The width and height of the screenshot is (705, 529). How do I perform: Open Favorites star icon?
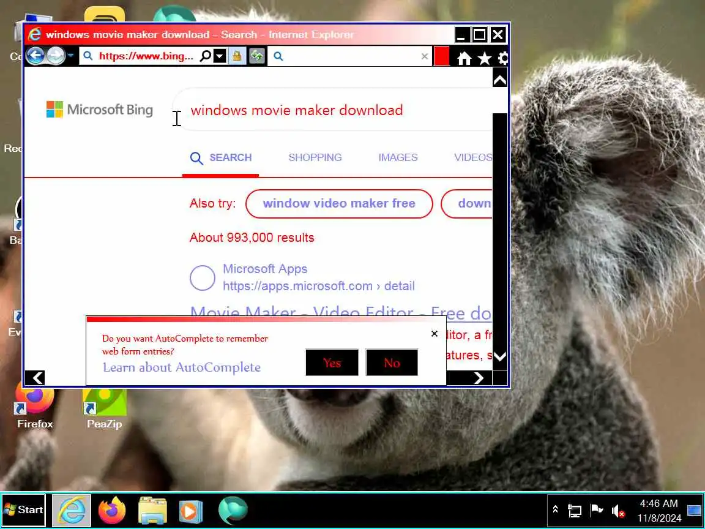484,58
